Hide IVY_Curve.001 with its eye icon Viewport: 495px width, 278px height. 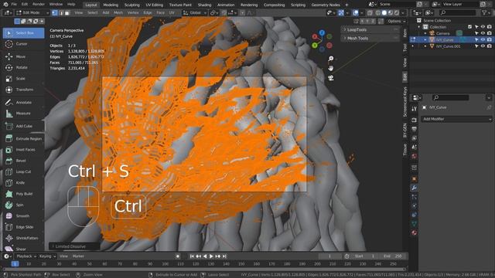pos(483,46)
